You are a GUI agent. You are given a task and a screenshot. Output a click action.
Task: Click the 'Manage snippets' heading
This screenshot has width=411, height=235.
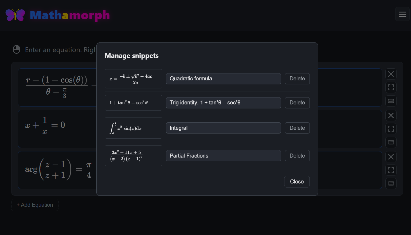[132, 56]
